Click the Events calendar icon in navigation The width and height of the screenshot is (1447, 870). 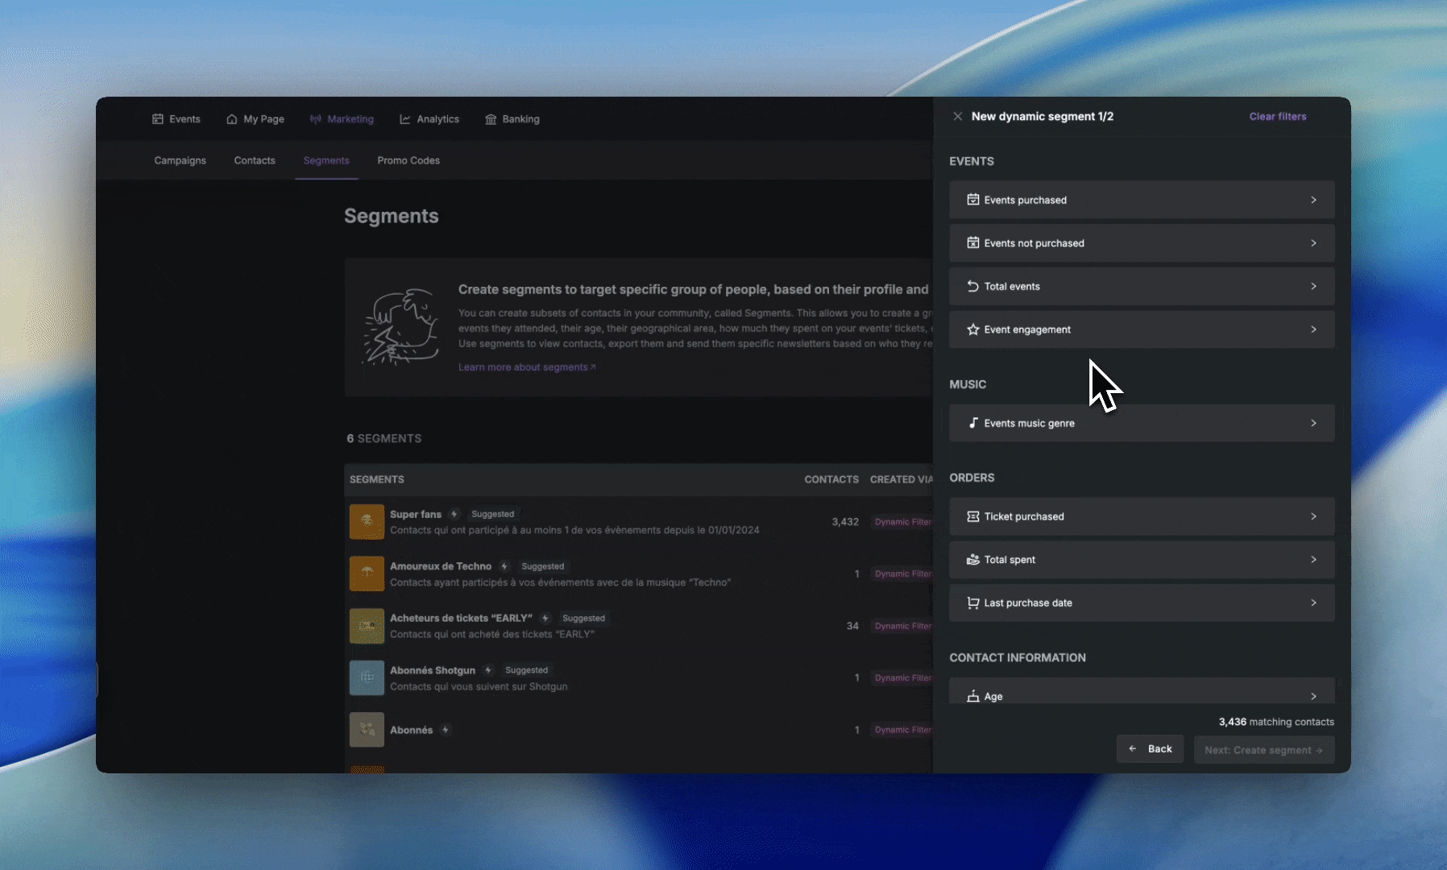point(158,119)
